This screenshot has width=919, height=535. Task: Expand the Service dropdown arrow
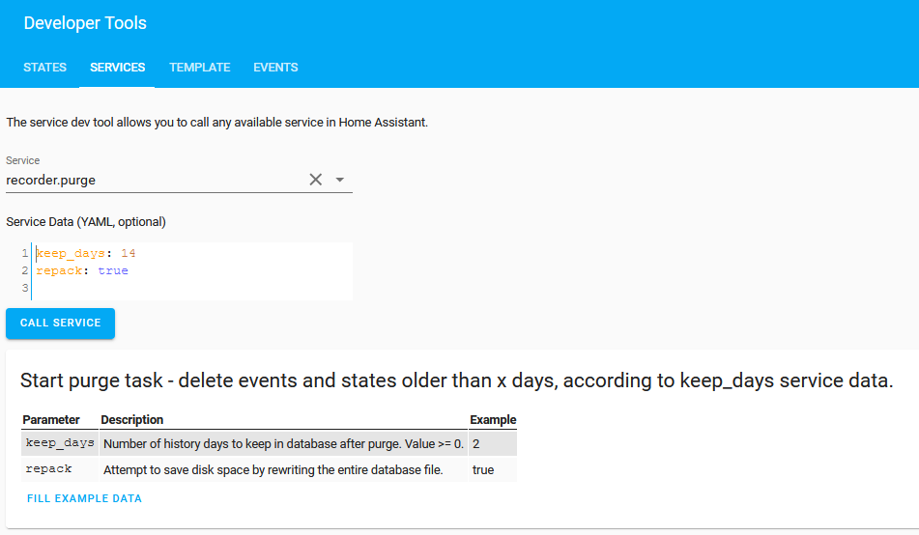tap(339, 180)
